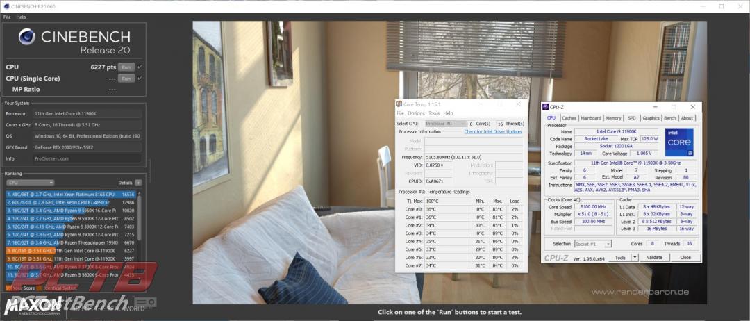Run the CPU (Single Core) test
The height and width of the screenshot is (321, 750).
tap(126, 79)
